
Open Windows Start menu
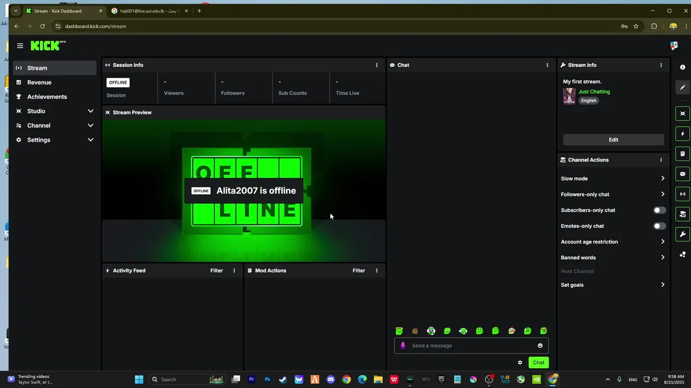tap(139, 379)
